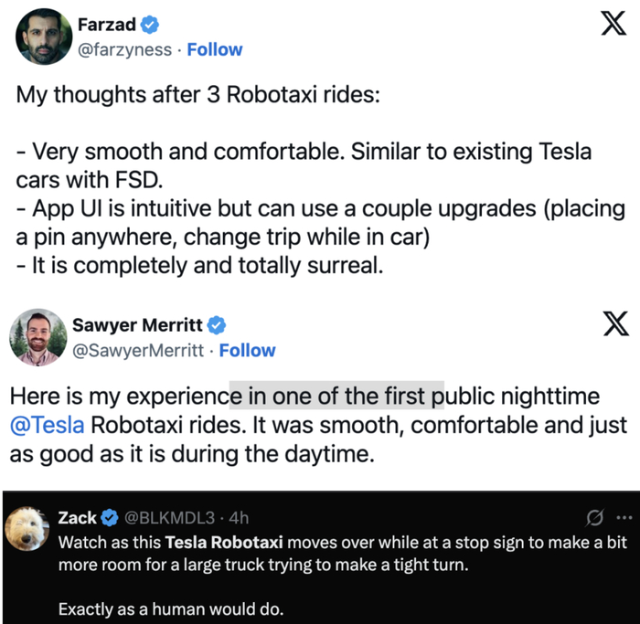The height and width of the screenshot is (624, 640).
Task: Click Zack's dog avatar
Action: click(x=27, y=529)
